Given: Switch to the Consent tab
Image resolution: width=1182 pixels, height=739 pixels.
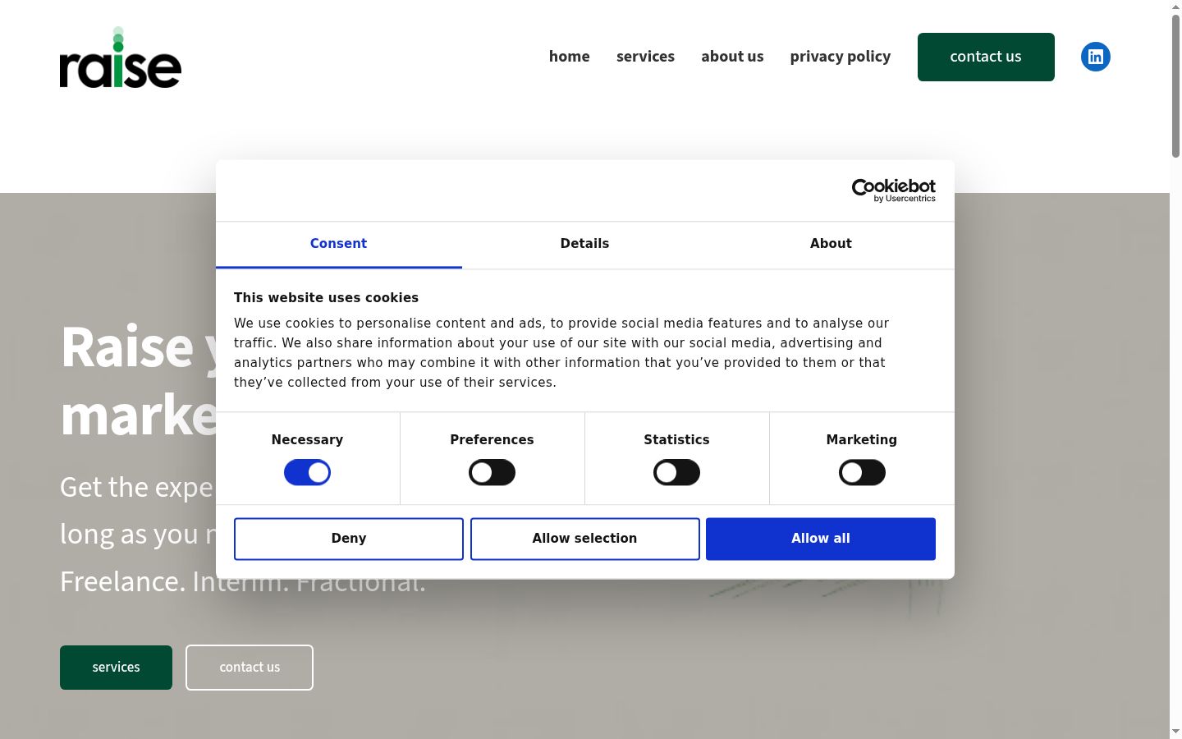Looking at the screenshot, I should click(x=338, y=244).
